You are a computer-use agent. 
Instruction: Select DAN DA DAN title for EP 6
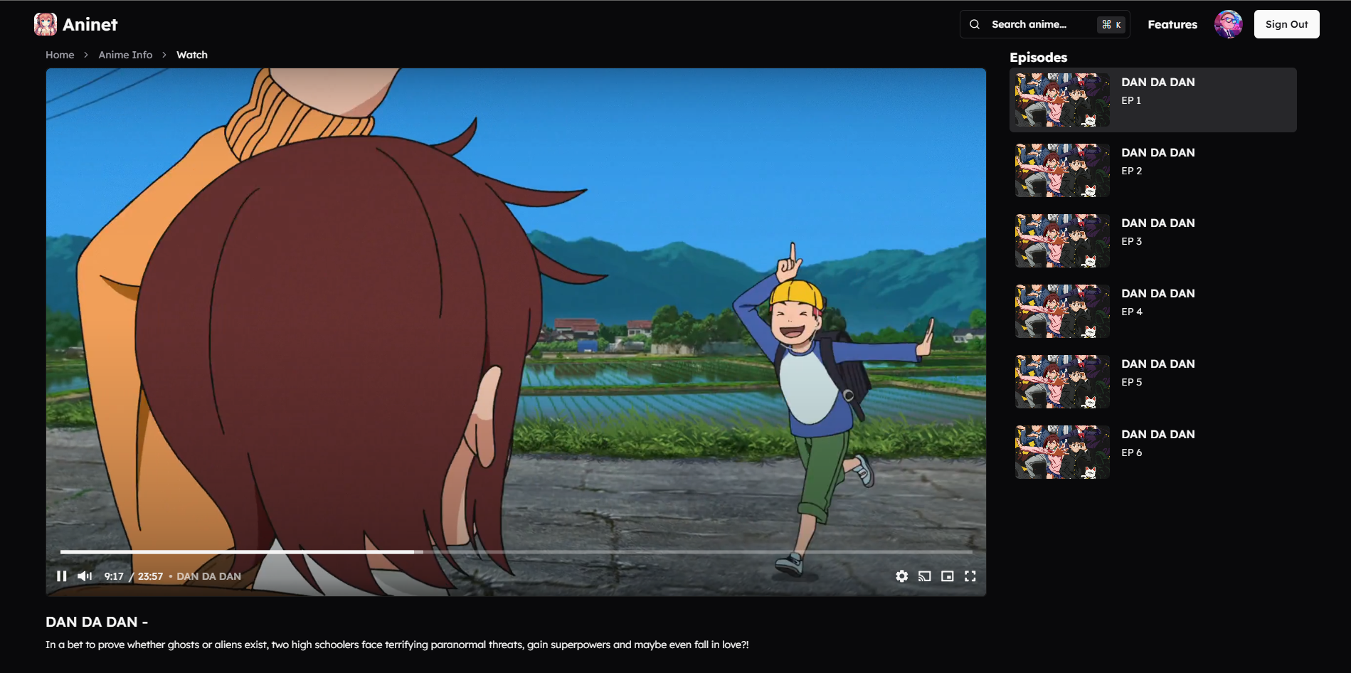point(1158,434)
